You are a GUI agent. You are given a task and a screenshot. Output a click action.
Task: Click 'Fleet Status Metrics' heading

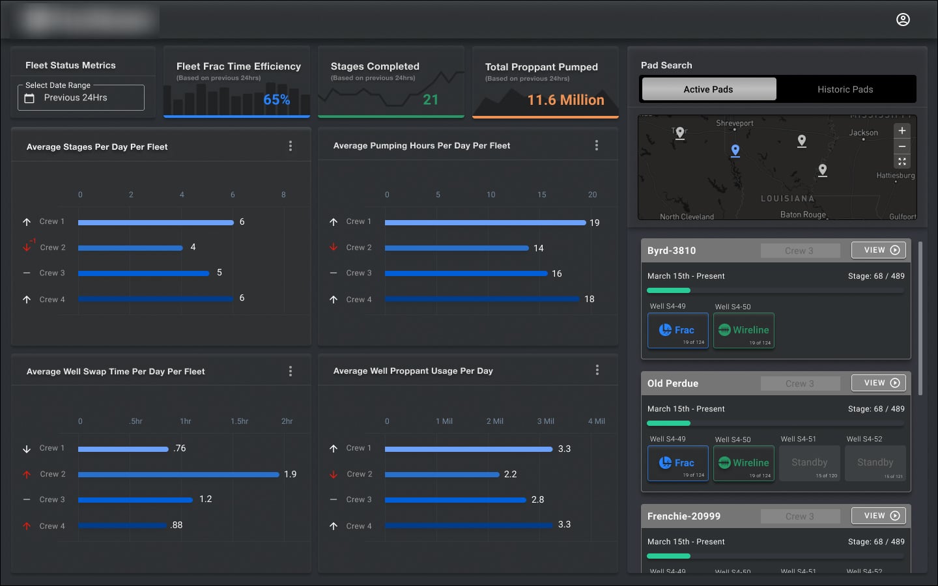pyautogui.click(x=70, y=65)
